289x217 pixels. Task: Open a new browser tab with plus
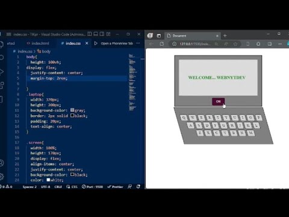point(225,36)
